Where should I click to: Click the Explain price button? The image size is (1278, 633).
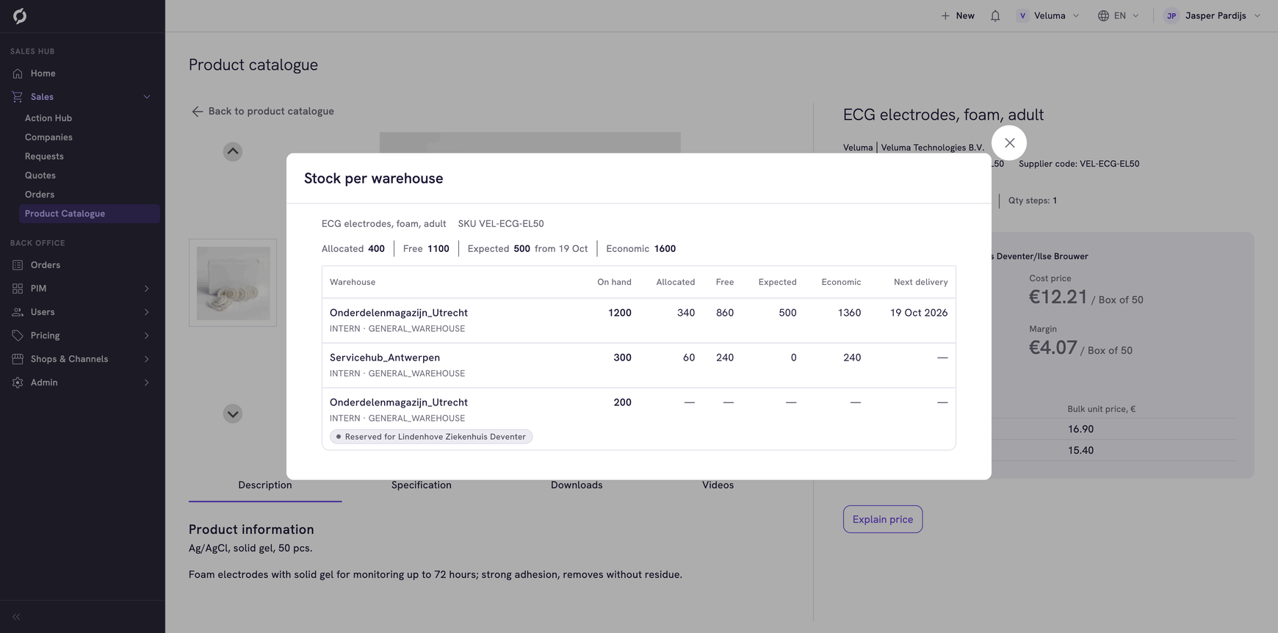883,519
